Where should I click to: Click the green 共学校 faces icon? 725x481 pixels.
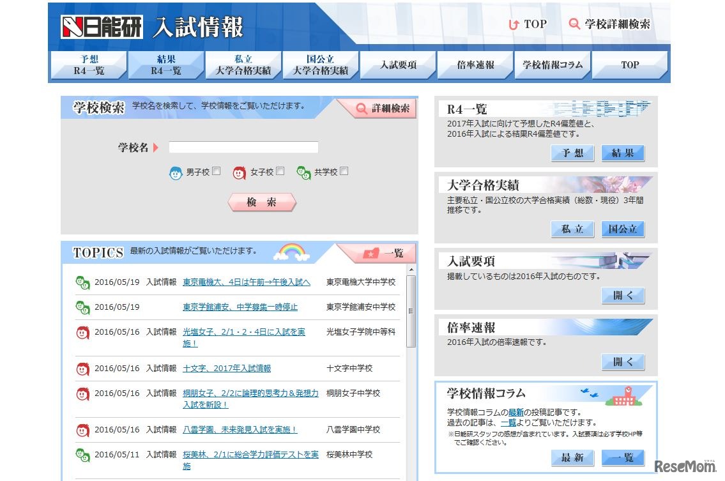[303, 172]
